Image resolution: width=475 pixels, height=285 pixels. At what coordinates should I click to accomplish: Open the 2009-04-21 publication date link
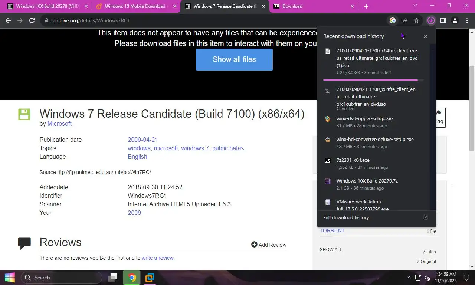(x=143, y=140)
